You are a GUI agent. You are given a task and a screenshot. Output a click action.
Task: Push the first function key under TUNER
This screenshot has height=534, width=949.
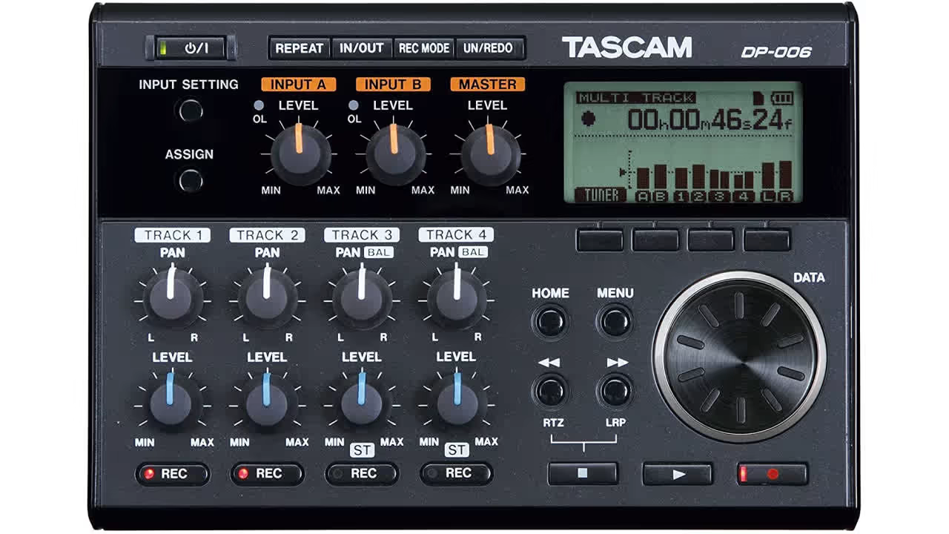coord(600,240)
